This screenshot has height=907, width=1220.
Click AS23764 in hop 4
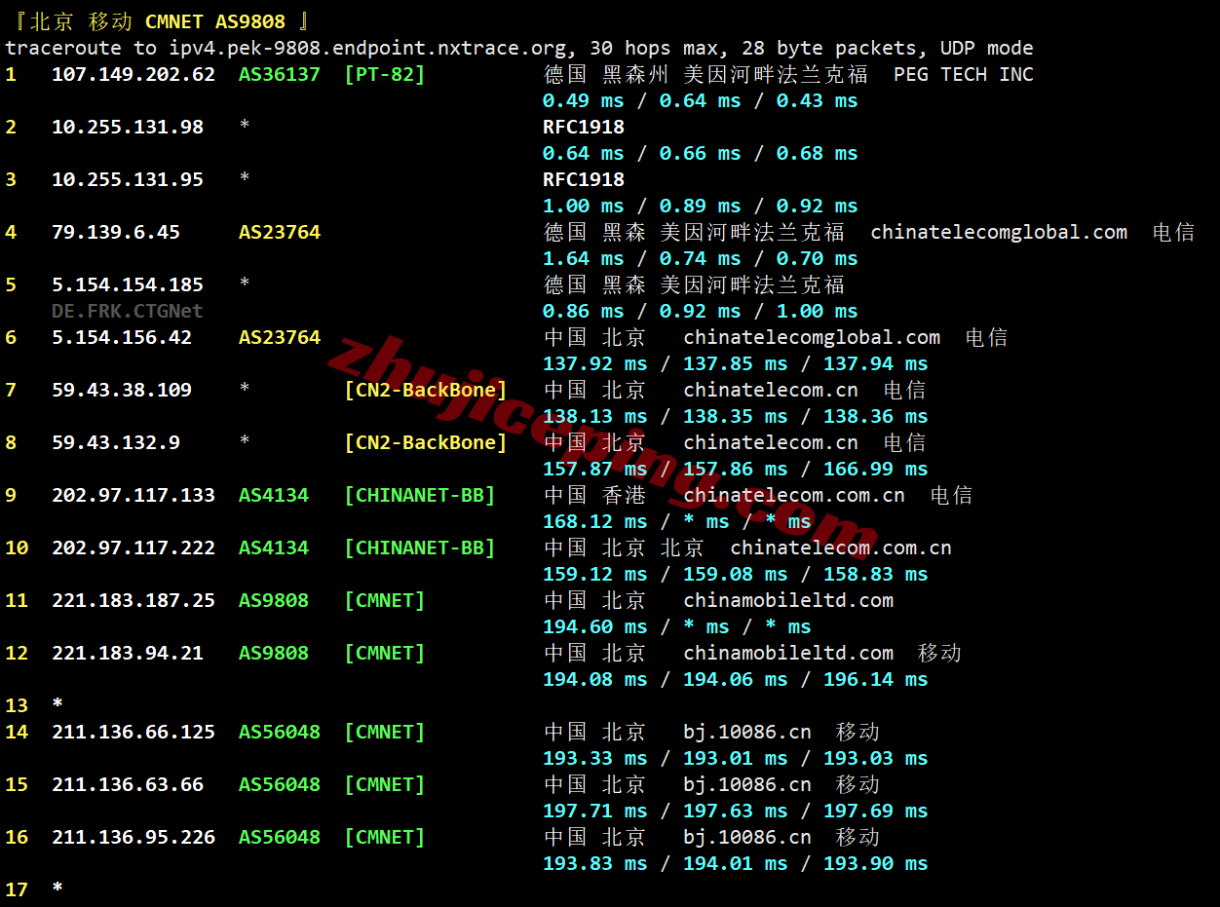pos(280,232)
